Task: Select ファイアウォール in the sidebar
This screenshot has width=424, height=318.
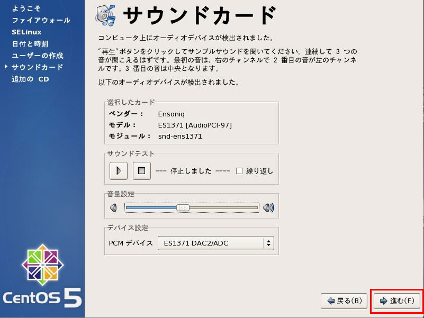Action: pos(41,20)
